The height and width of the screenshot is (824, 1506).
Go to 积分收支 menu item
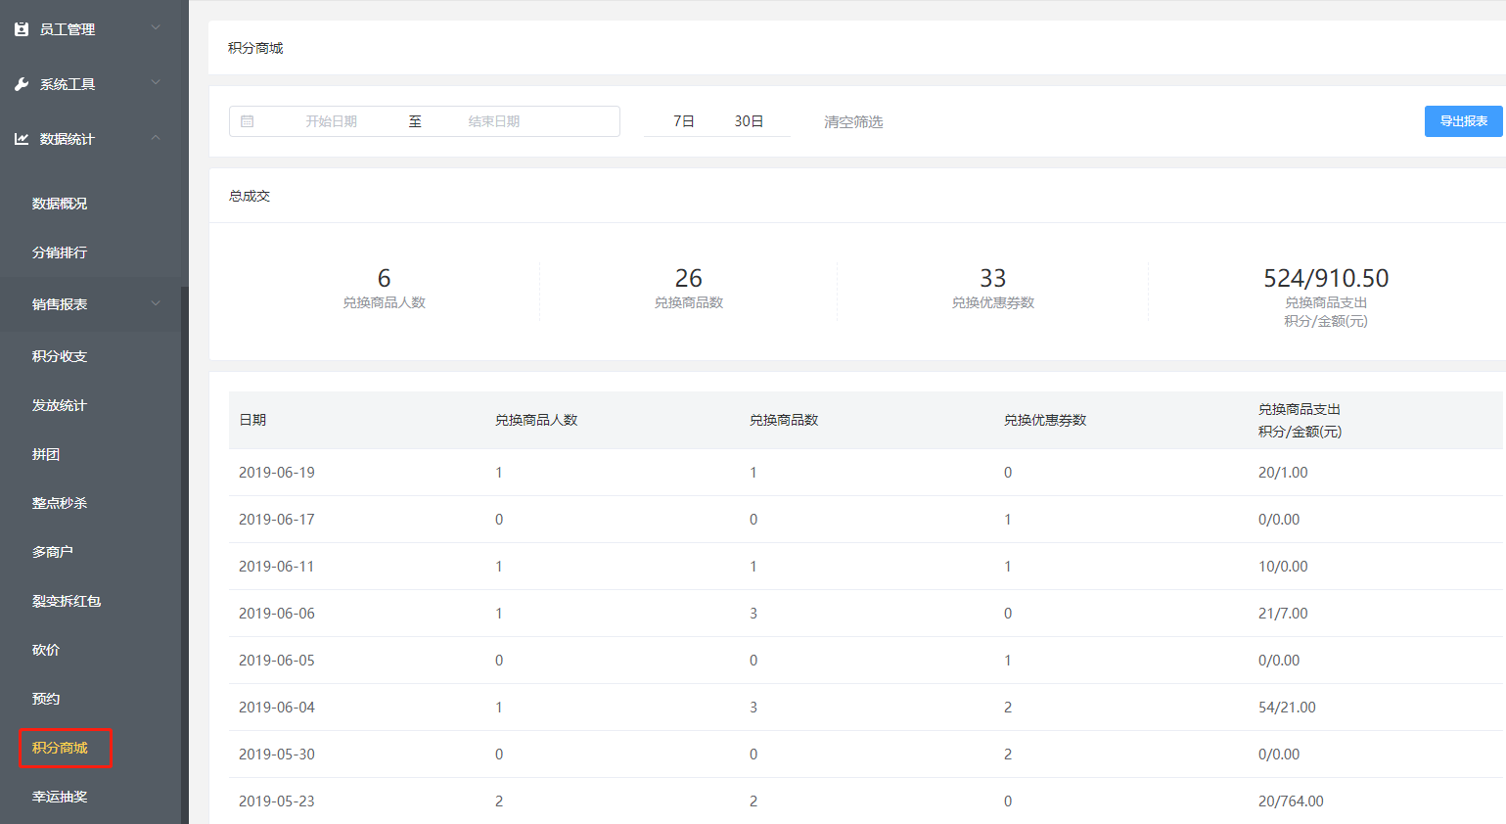(60, 356)
